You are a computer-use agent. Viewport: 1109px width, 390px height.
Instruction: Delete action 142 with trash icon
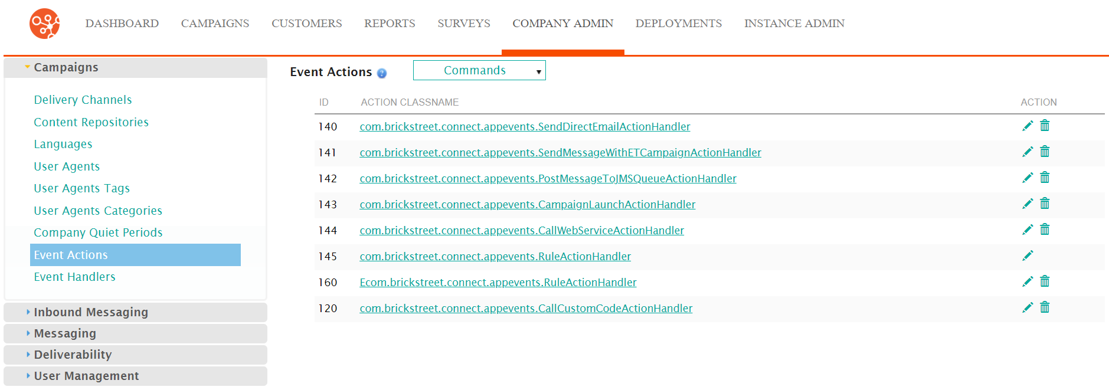point(1045,178)
